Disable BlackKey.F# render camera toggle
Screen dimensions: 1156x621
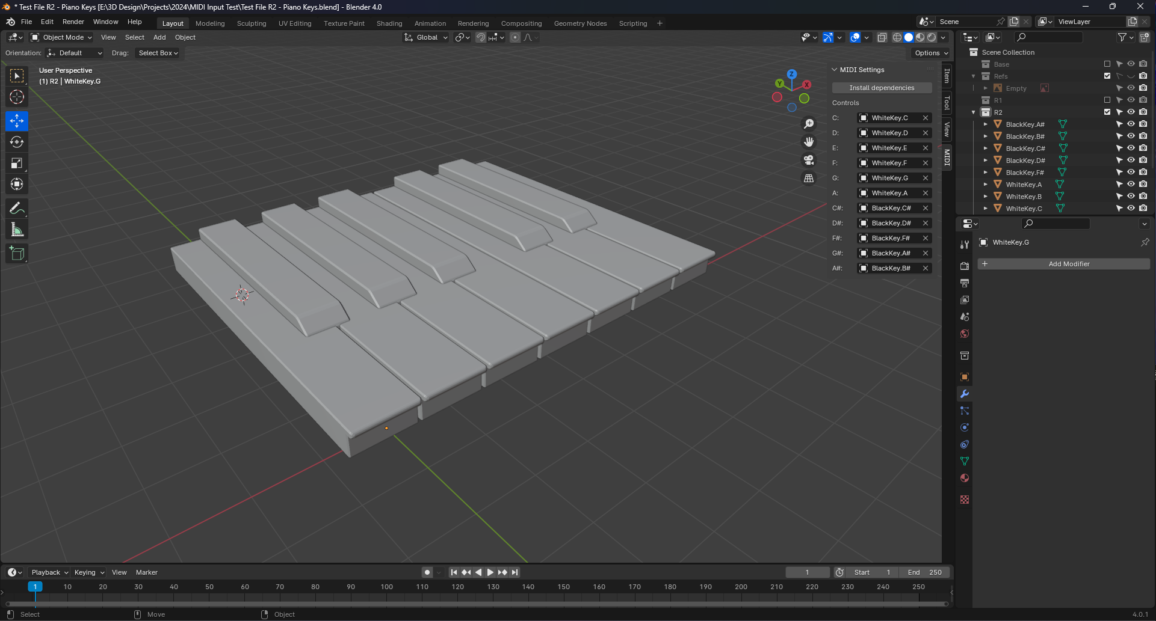[1143, 172]
